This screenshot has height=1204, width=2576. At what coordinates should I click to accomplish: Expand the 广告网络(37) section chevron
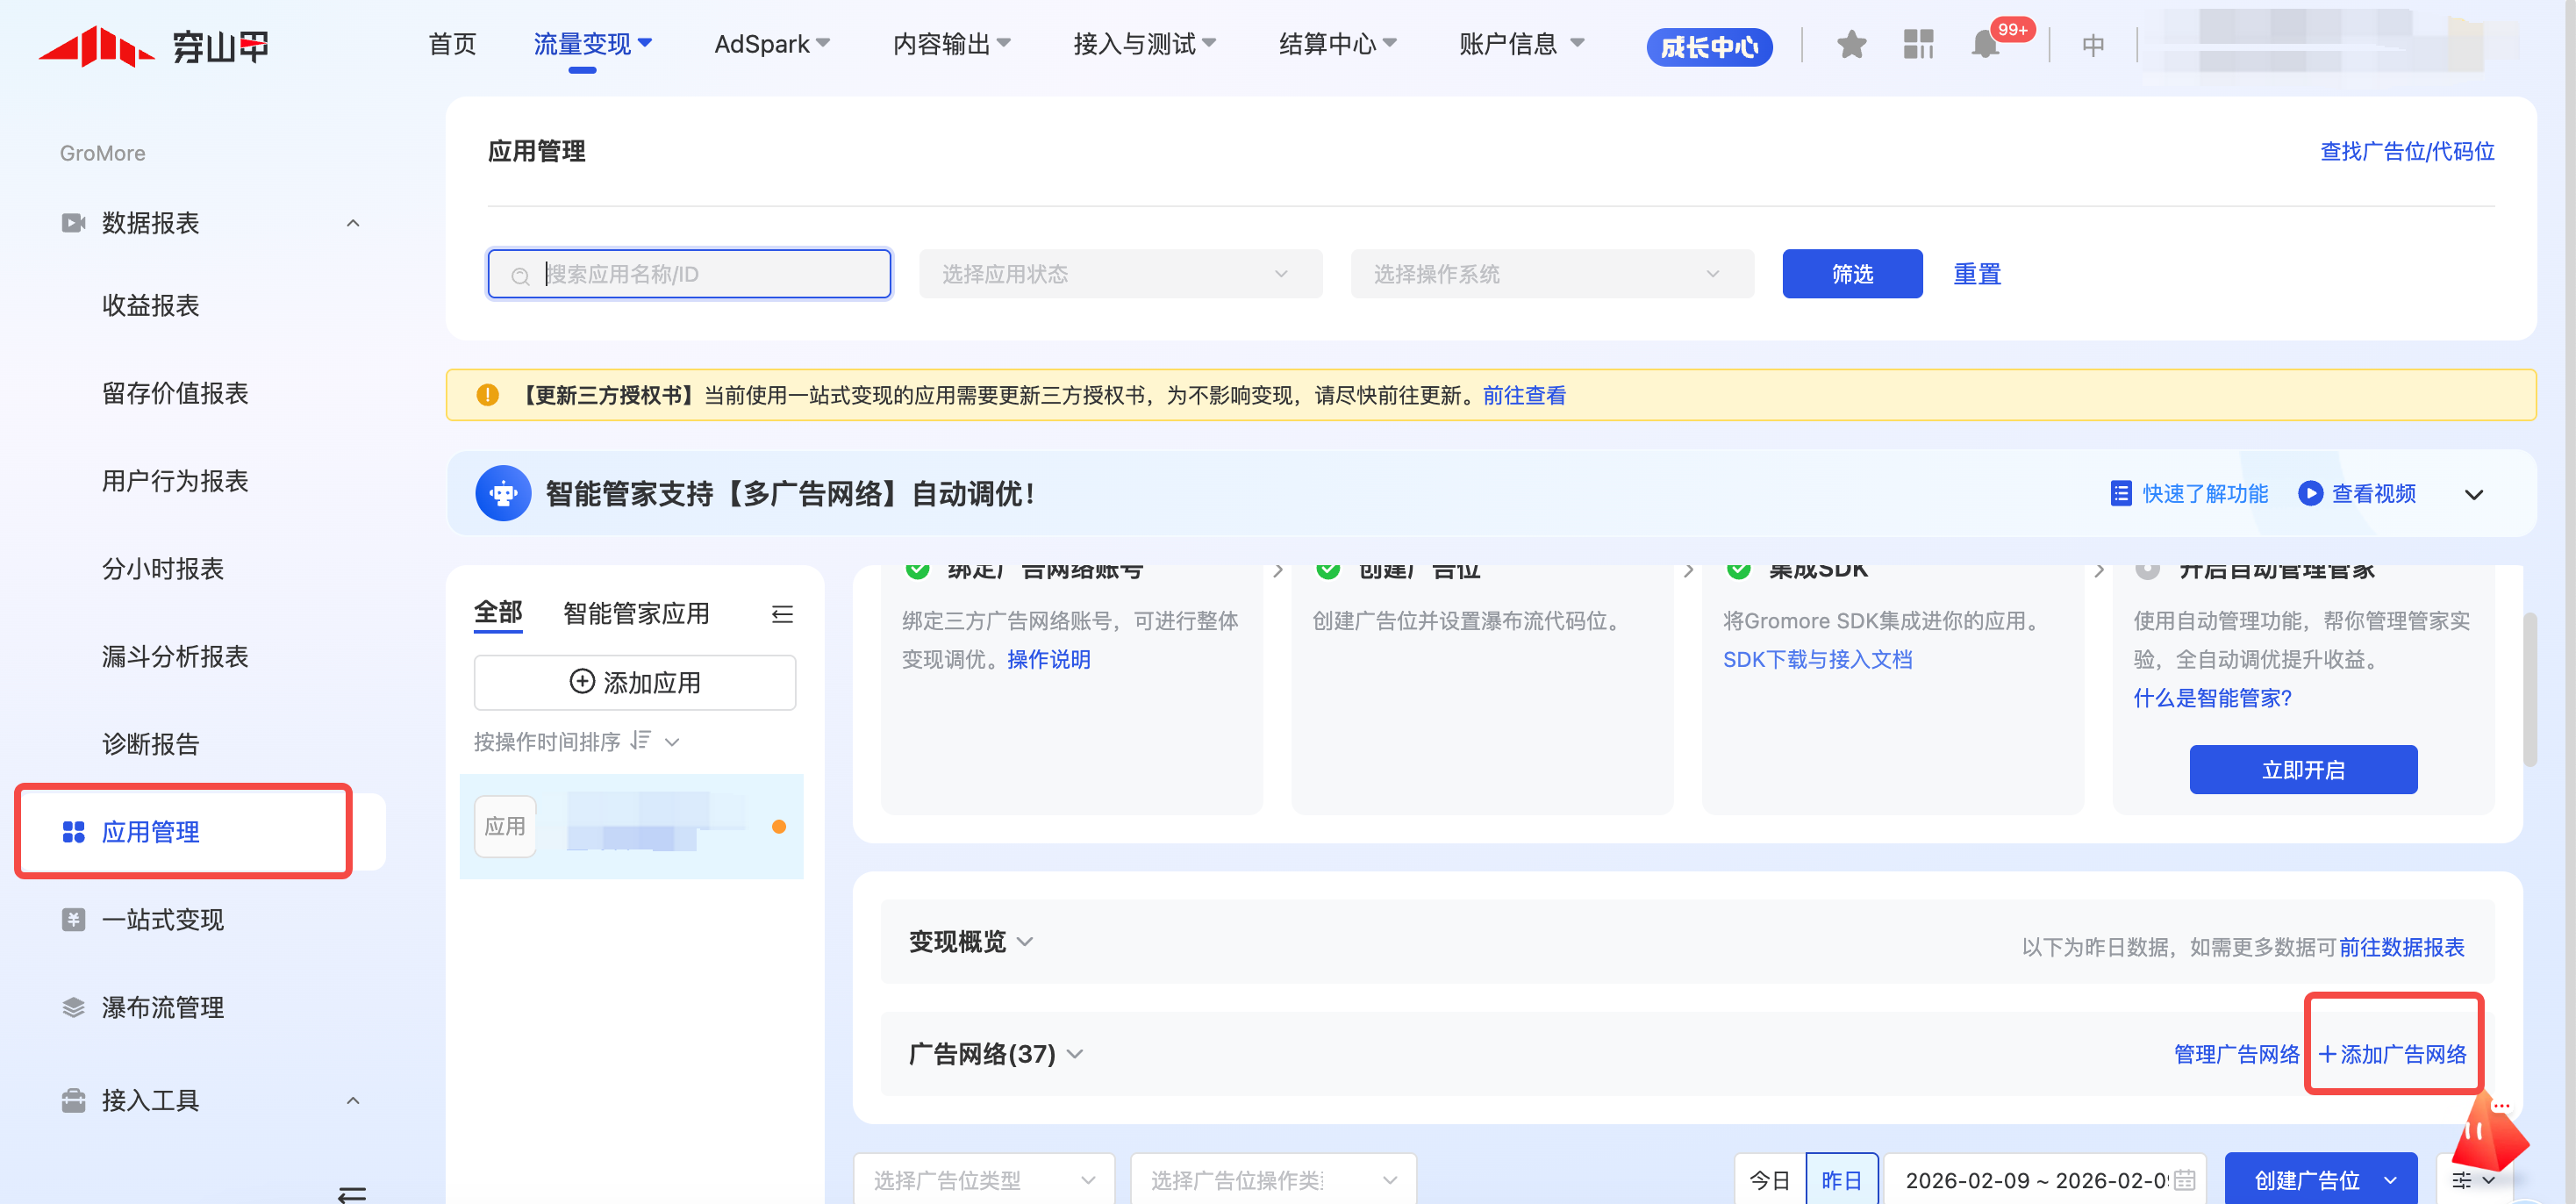(x=1076, y=1054)
